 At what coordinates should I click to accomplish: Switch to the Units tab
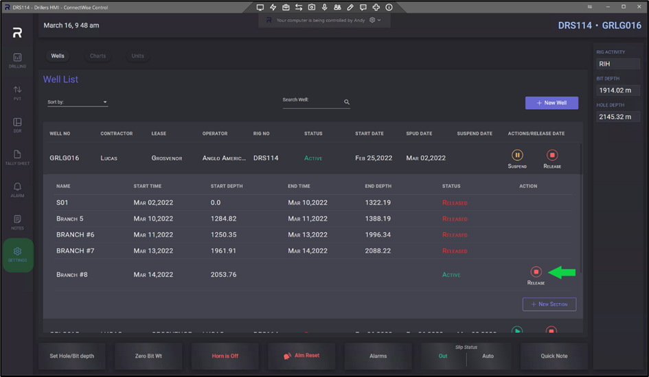tap(138, 56)
